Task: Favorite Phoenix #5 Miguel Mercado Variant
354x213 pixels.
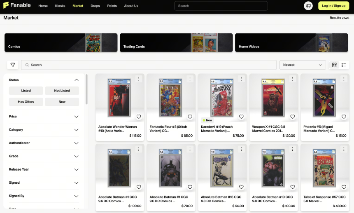Action: 344,117
